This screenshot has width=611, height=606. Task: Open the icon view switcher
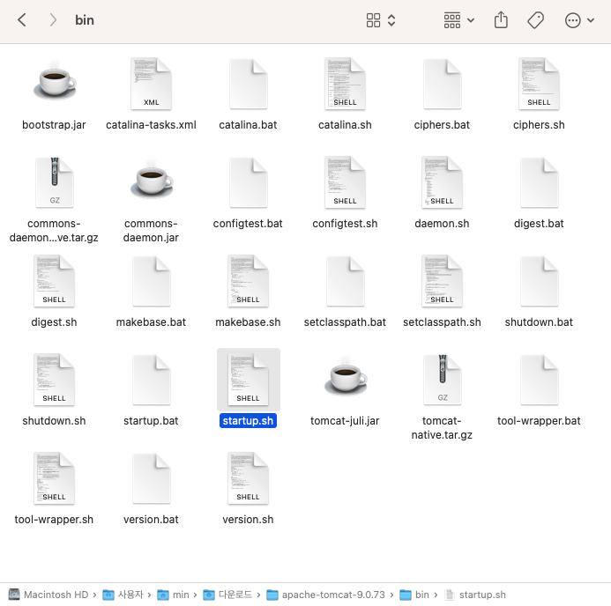(x=381, y=20)
